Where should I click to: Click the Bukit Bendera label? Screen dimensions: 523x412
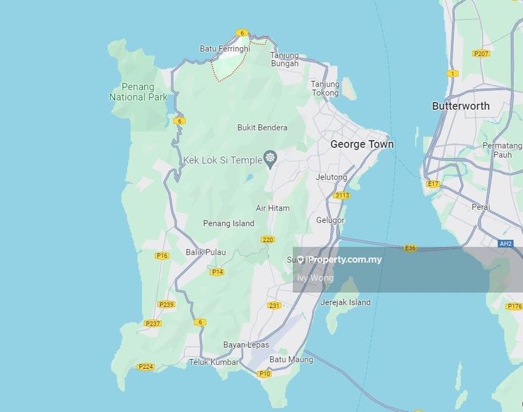[x=261, y=128]
